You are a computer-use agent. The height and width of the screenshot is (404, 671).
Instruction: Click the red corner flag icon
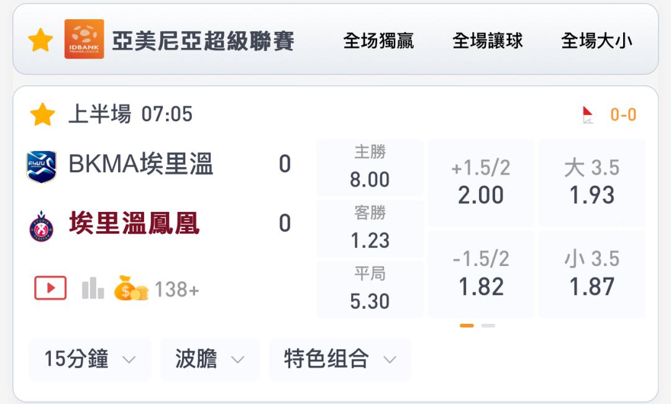tap(588, 115)
